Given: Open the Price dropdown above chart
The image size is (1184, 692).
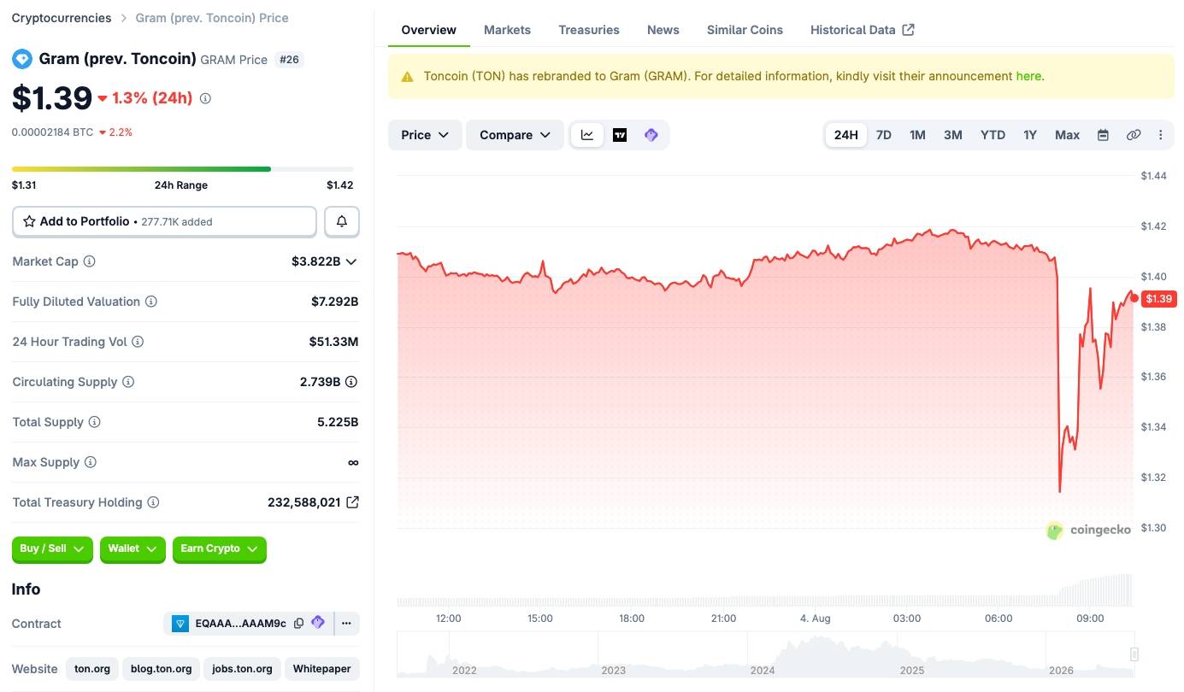Looking at the screenshot, I should point(425,135).
